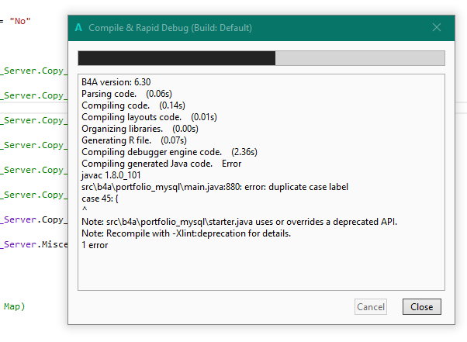This screenshot has height=342, width=467.
Task: Select the 'B4A version: 6.30' line
Action: click(116, 82)
